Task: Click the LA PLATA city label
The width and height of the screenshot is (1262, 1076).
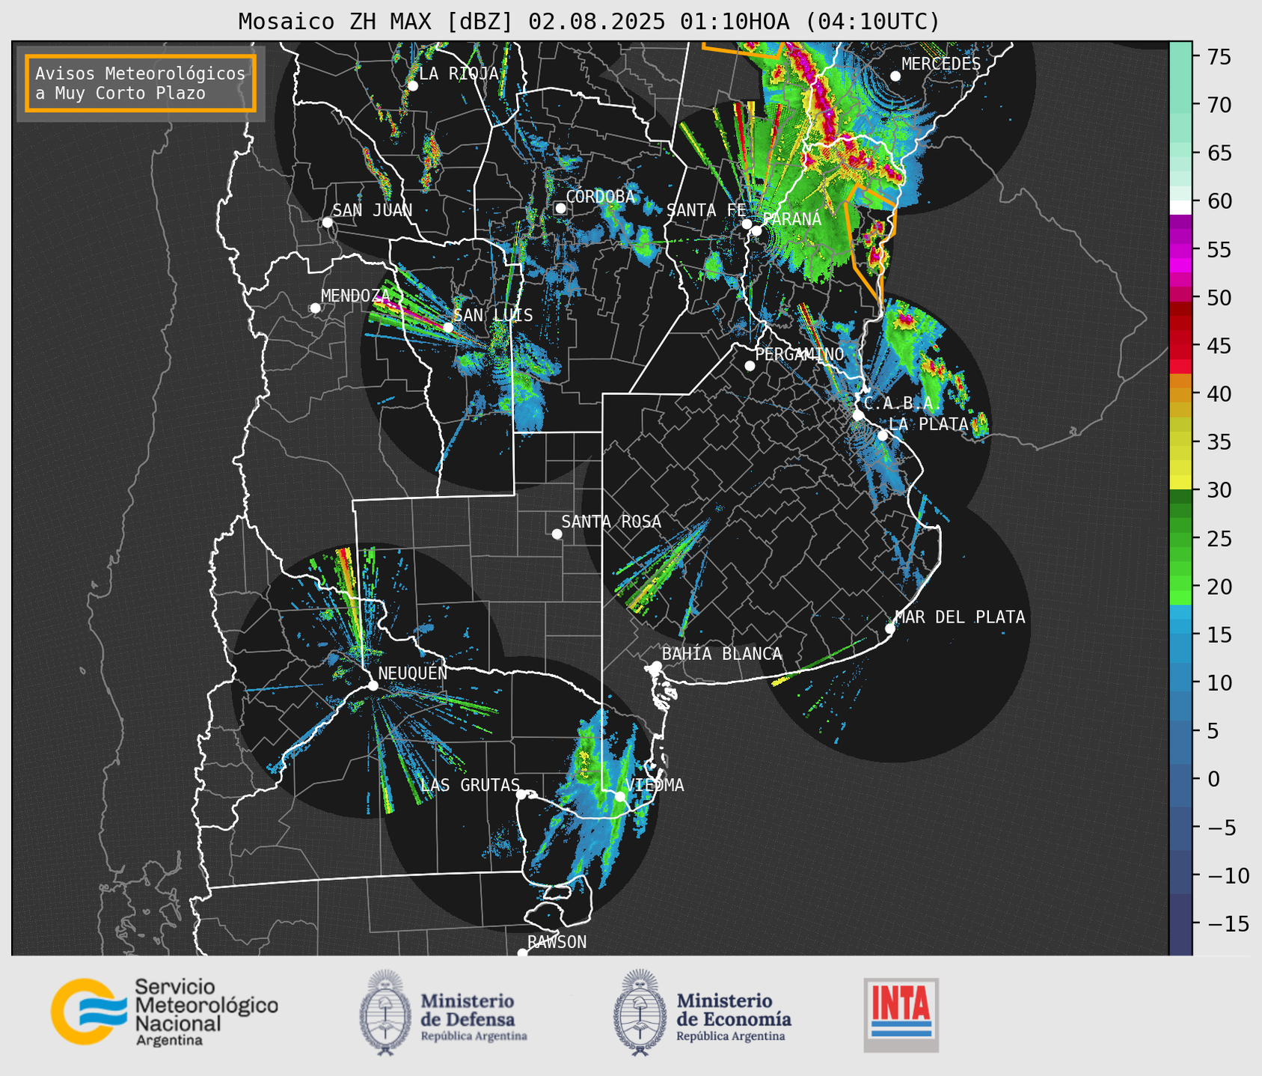Action: [928, 424]
